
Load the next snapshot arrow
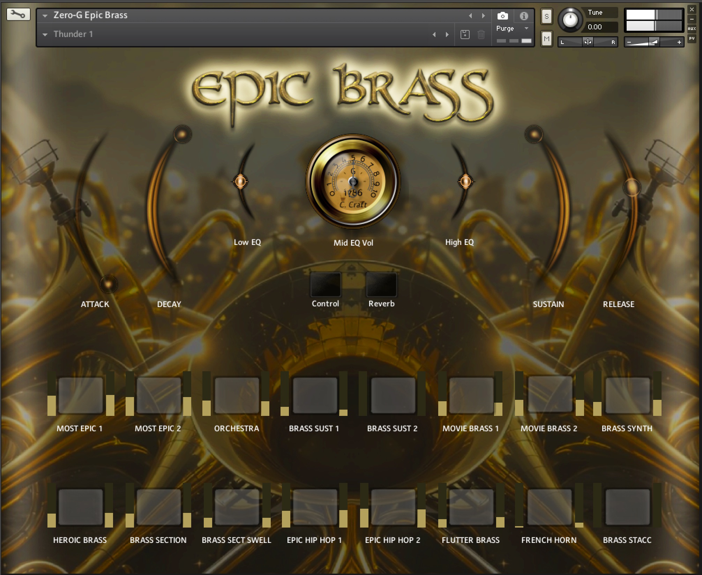coord(447,35)
